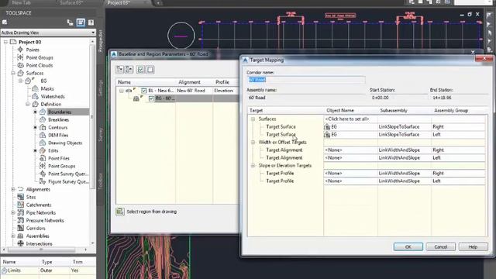The height and width of the screenshot is (279, 496).
Task: Click the Limits boundary icon in list view
Action: tap(5, 270)
